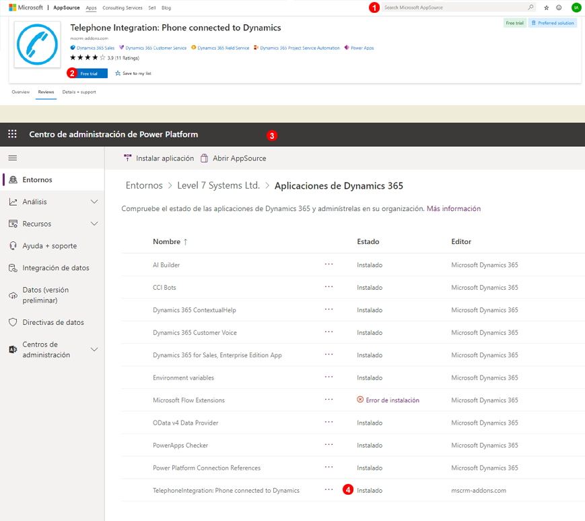Expand the Centros de administración chevron
This screenshot has width=585, height=521.
click(x=94, y=350)
